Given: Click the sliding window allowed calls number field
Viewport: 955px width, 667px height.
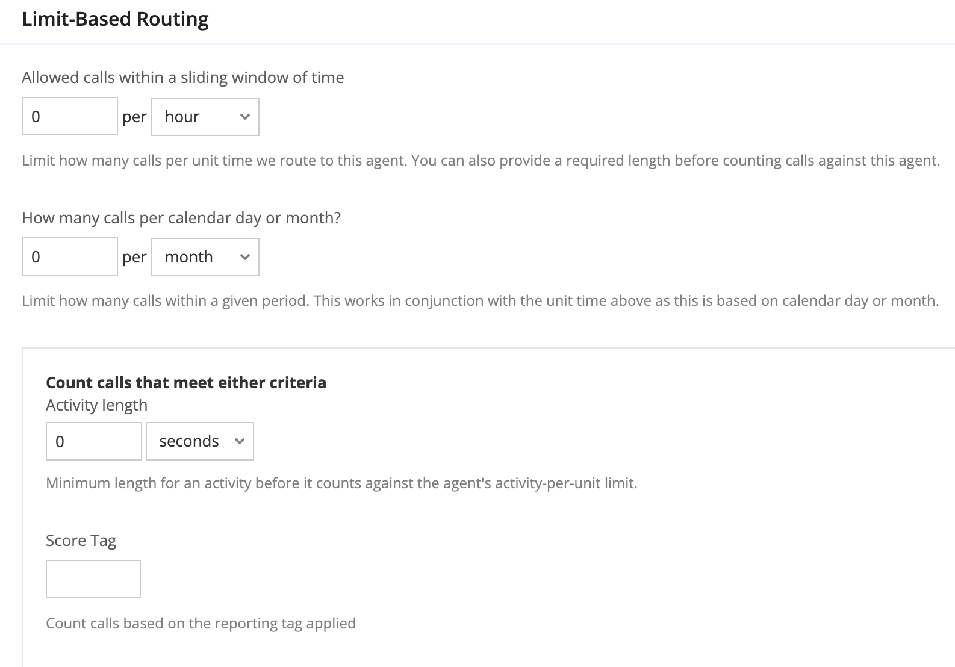Looking at the screenshot, I should [x=70, y=116].
